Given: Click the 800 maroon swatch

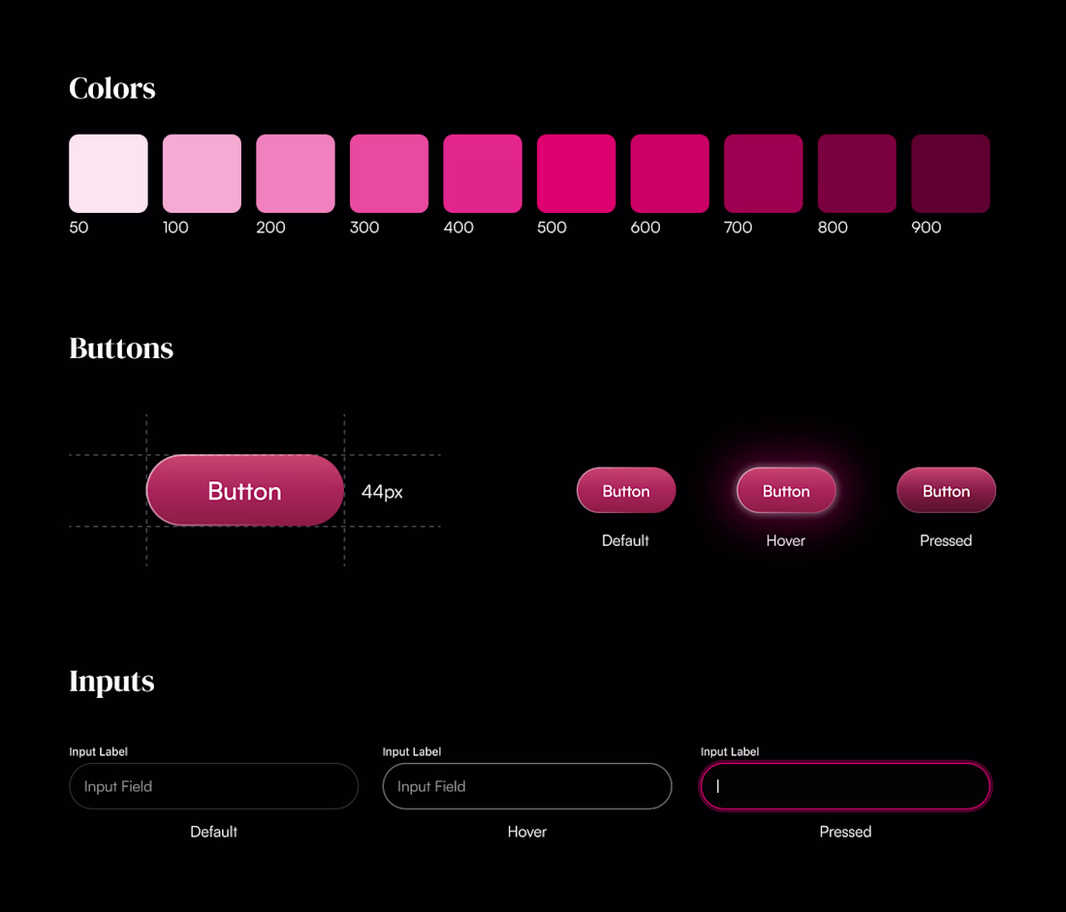Looking at the screenshot, I should click(x=857, y=173).
